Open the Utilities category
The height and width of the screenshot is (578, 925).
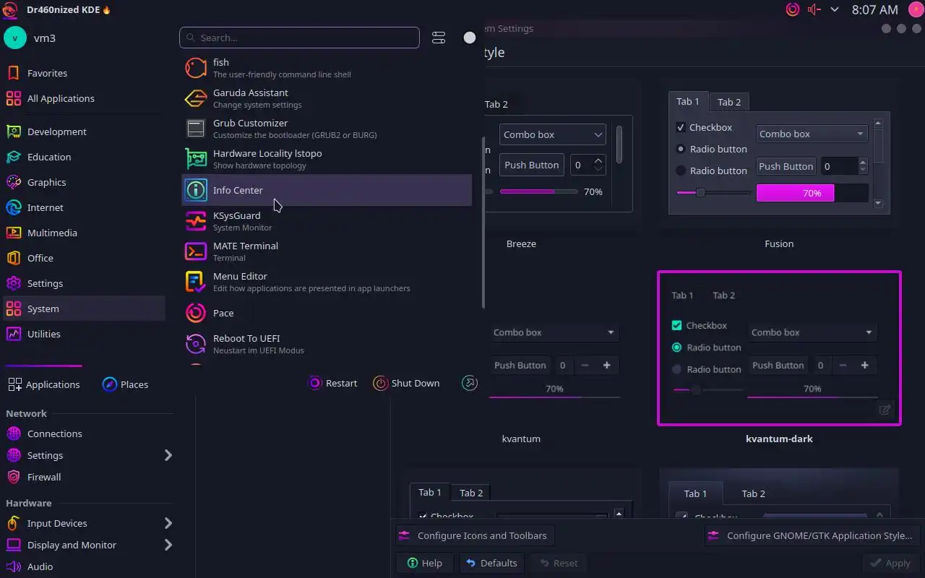(x=84, y=334)
